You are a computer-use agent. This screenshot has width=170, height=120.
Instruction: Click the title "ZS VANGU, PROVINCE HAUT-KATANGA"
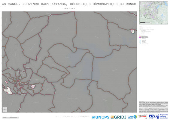coord(34,4)
